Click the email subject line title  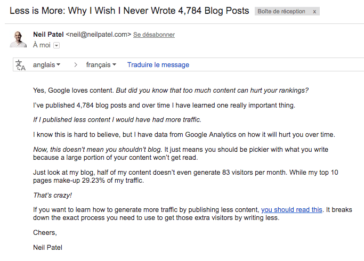(130, 11)
